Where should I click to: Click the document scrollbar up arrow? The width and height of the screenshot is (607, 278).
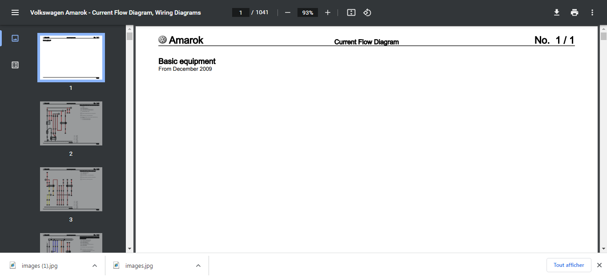603,29
